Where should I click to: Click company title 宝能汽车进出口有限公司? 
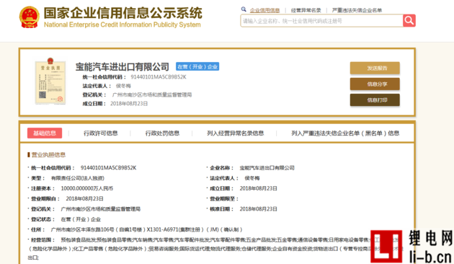tap(123, 66)
